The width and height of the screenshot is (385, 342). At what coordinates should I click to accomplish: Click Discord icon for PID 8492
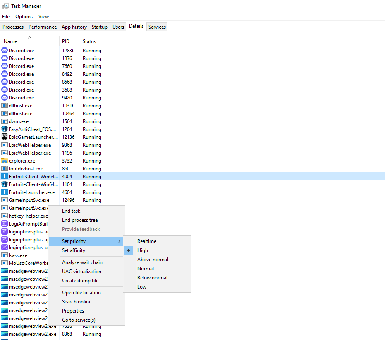tap(5, 74)
